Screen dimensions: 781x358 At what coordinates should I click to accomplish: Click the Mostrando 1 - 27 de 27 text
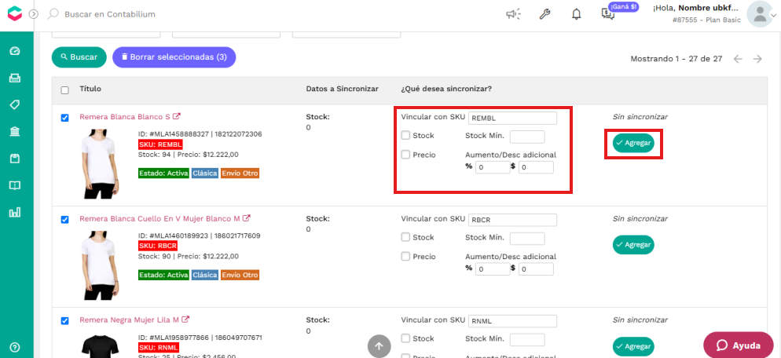(x=676, y=59)
